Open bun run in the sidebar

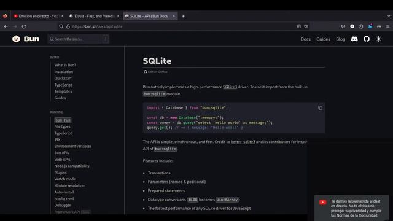tap(63, 120)
